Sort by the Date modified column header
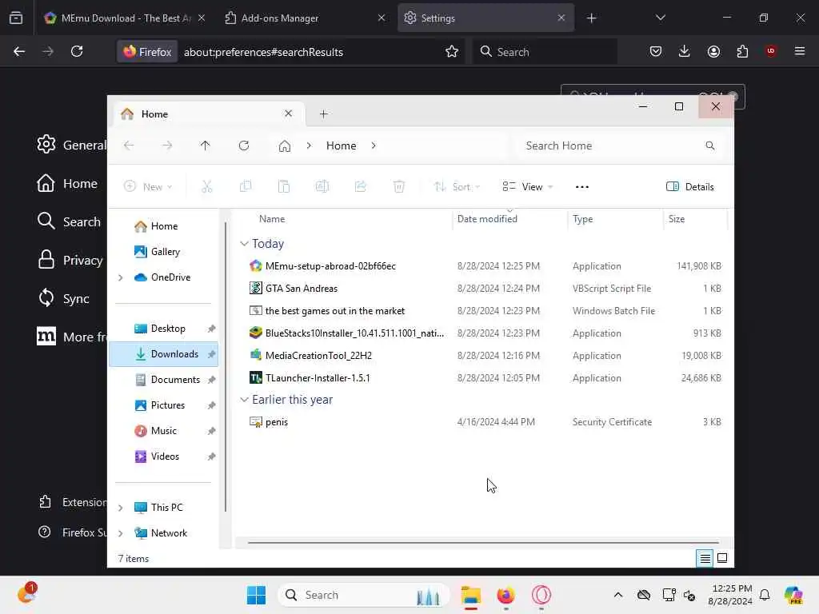The height and width of the screenshot is (614, 819). tap(509, 219)
